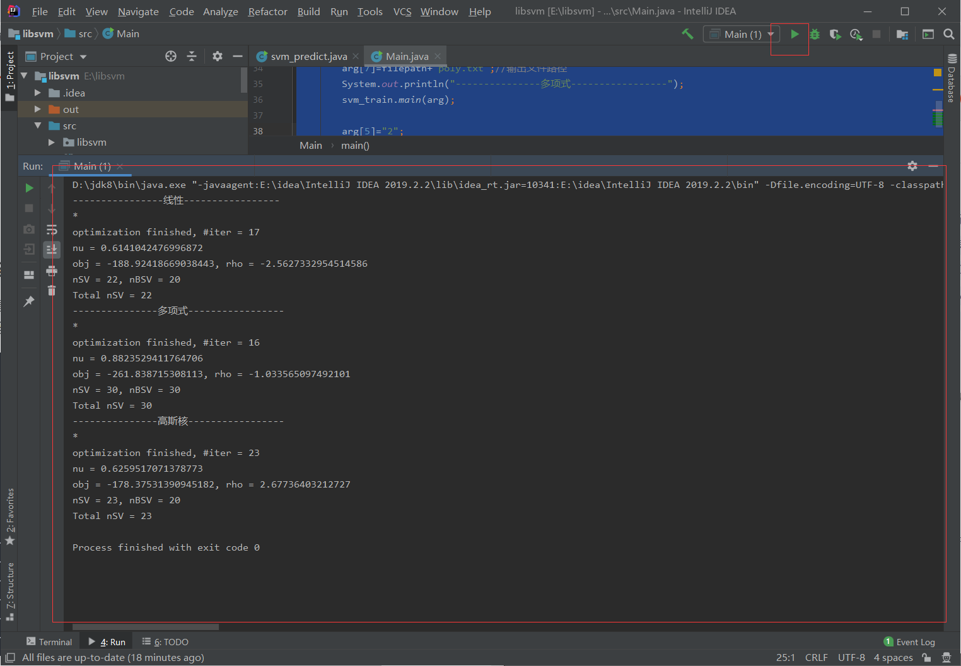Start debugging with the bug icon
The height and width of the screenshot is (666, 961).
click(815, 34)
